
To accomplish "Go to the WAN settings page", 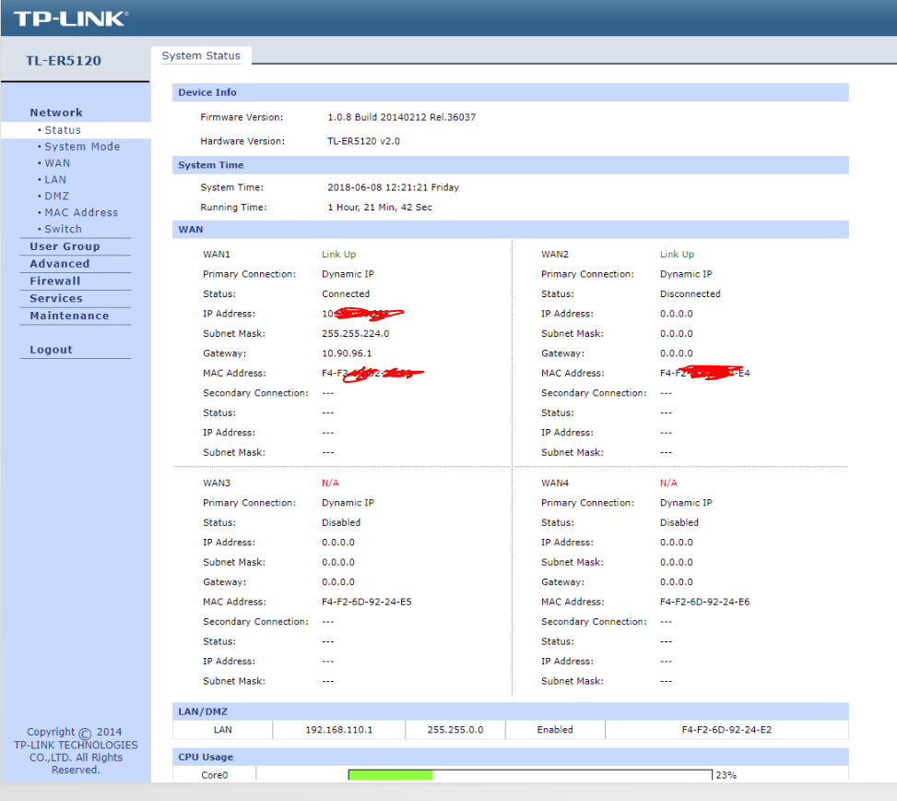I will (x=57, y=163).
